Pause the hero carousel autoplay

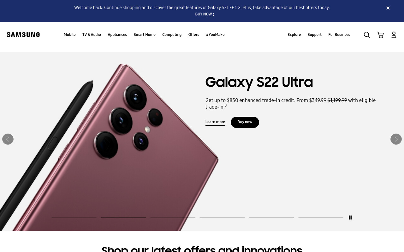(x=350, y=217)
